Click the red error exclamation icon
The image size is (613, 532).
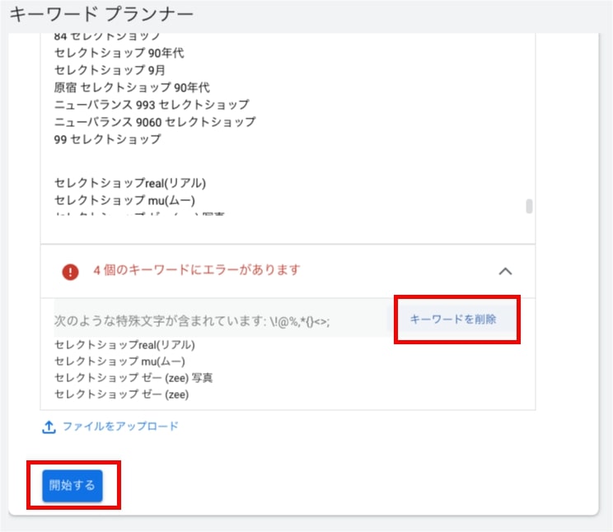(71, 271)
